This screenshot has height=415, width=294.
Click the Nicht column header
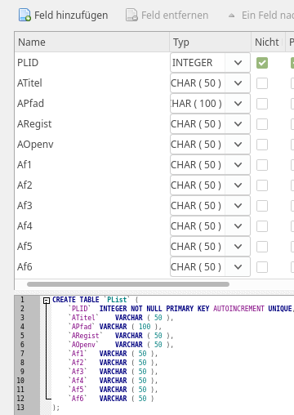pyautogui.click(x=268, y=42)
